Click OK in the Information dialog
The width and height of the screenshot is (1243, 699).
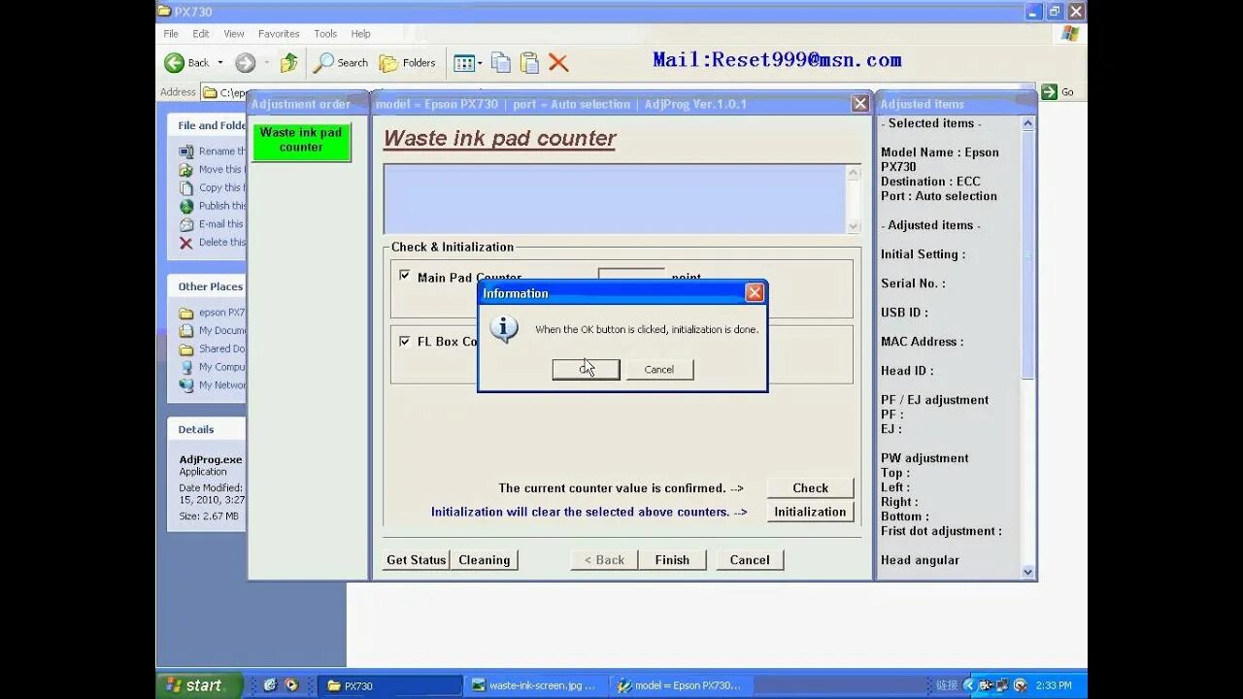click(586, 369)
